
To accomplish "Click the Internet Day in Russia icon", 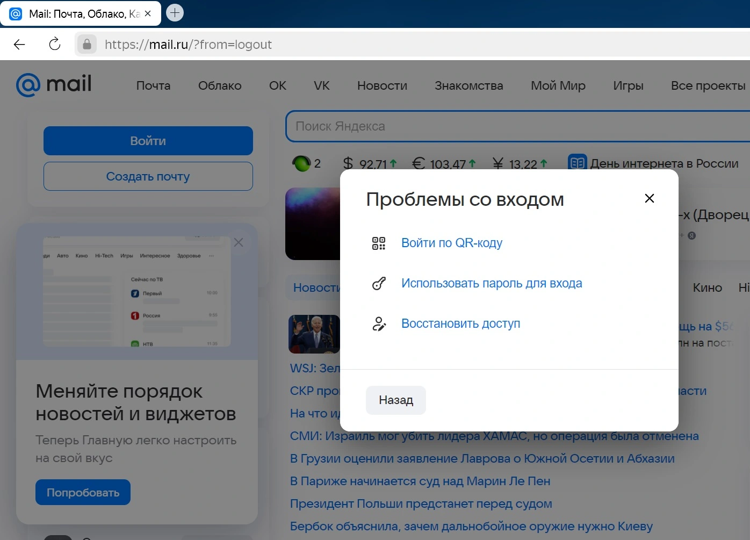I will pyautogui.click(x=578, y=163).
